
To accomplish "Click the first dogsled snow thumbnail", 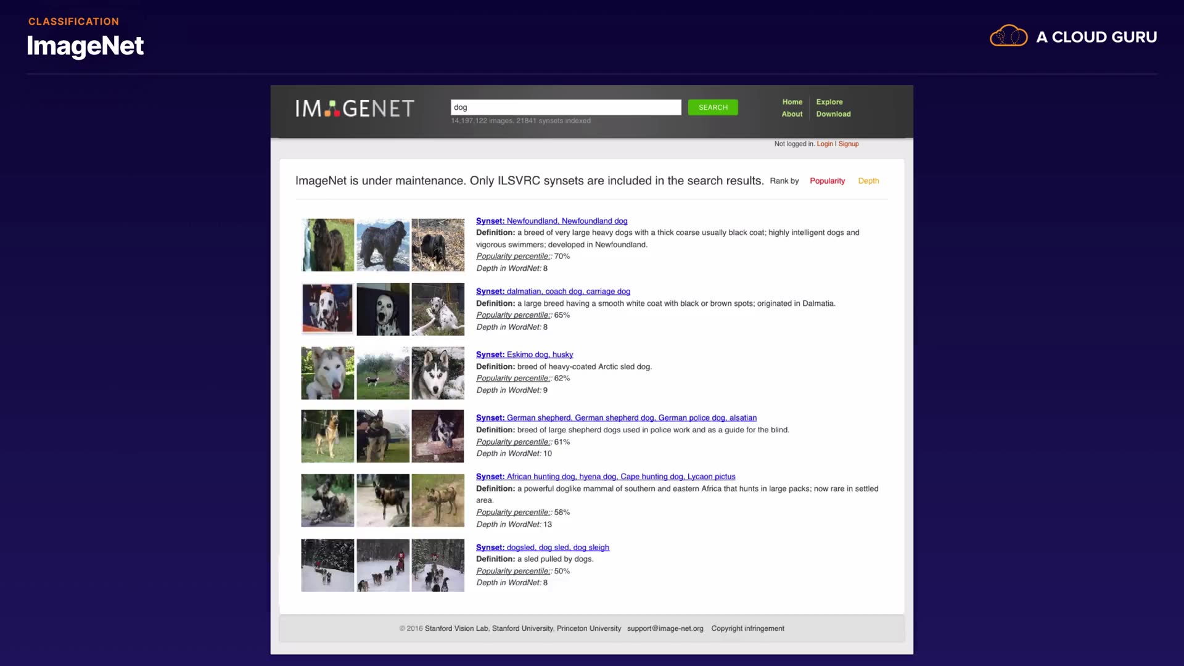I will click(x=327, y=565).
